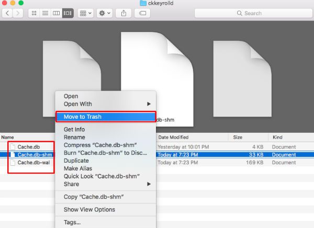Click the ckkeyrolld folder title icon
Screen dimensions: 314x228
click(x=143, y=3)
